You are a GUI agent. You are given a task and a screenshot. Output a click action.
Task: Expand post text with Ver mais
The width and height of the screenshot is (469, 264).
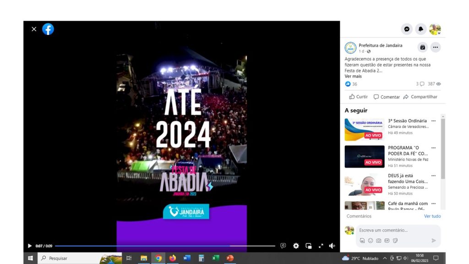click(x=353, y=77)
